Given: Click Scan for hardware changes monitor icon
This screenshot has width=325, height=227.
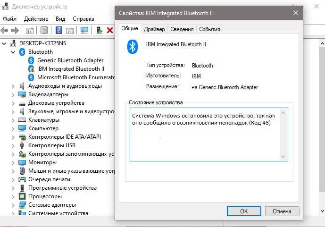Looking at the screenshot, I should click(x=84, y=31).
